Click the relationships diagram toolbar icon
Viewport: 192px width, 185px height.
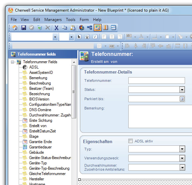coord(90,28)
